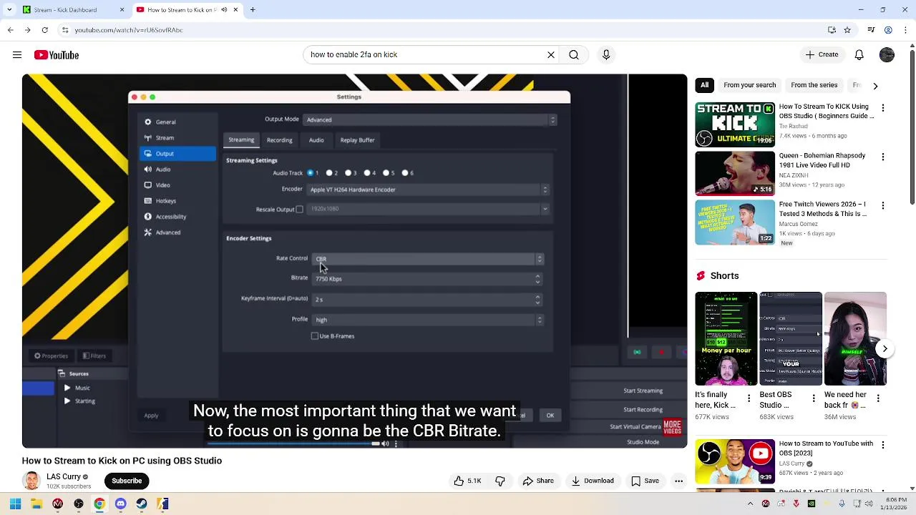Open the YouTube hamburger guide menu

tap(16, 54)
